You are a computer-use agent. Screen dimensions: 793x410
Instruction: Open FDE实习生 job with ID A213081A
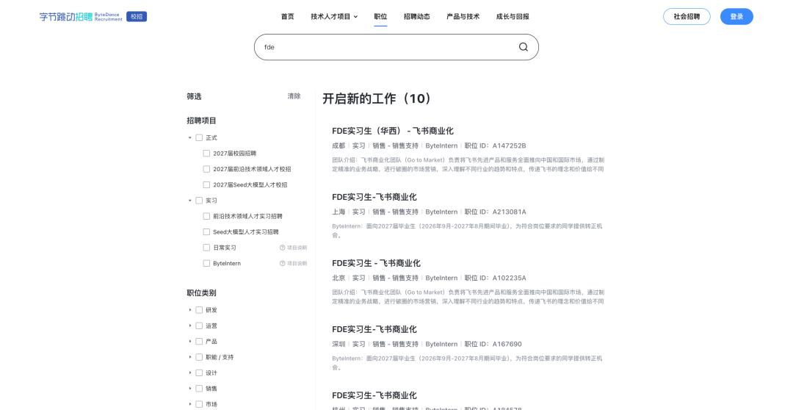click(x=374, y=197)
